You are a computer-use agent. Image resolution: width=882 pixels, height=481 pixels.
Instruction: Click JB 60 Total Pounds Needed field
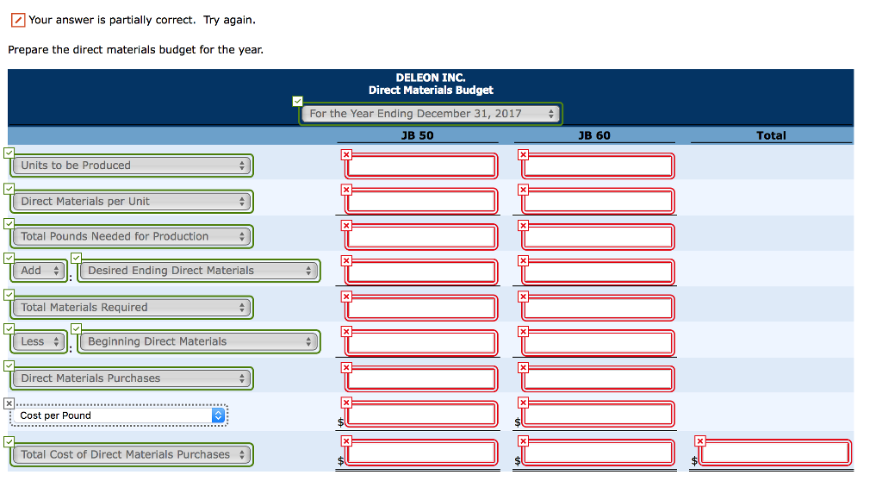[x=598, y=237]
